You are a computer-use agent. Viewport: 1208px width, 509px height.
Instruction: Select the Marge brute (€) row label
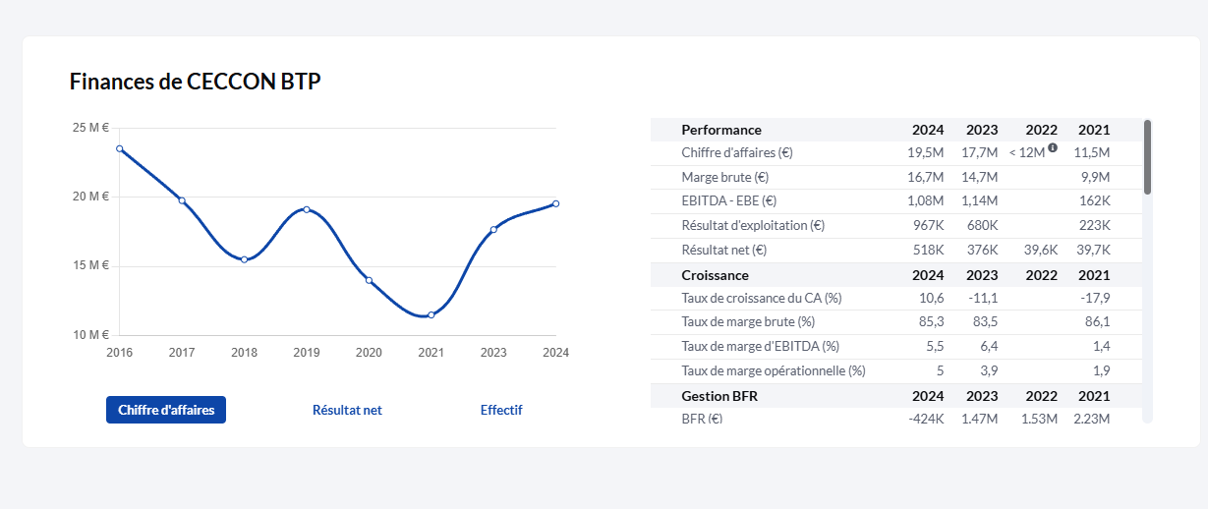(724, 177)
